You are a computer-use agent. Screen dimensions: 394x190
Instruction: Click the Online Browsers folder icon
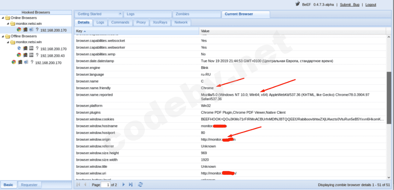click(x=7, y=18)
